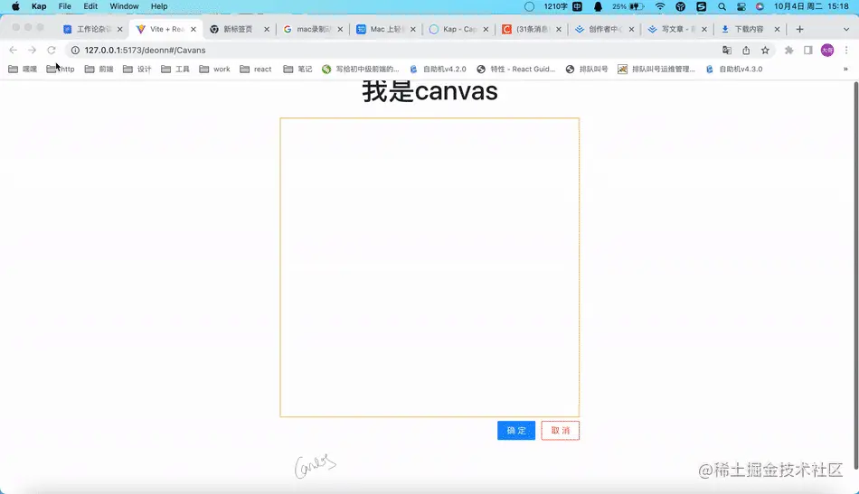Screen dimensions: 859x494
Task: Reload the page with the refresh icon
Action: pos(51,51)
